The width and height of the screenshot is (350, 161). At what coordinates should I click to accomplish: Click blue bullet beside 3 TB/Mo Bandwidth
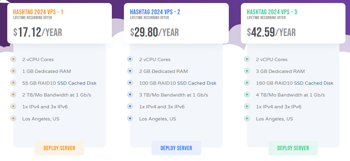[x=130, y=95]
